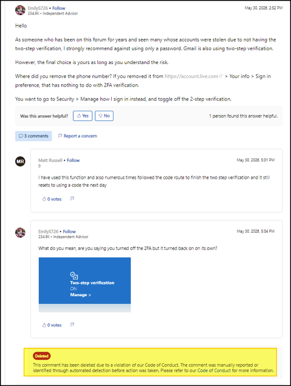Flag EmilyS726's reply comment
The width and height of the screenshot is (291, 386).
click(x=72, y=325)
